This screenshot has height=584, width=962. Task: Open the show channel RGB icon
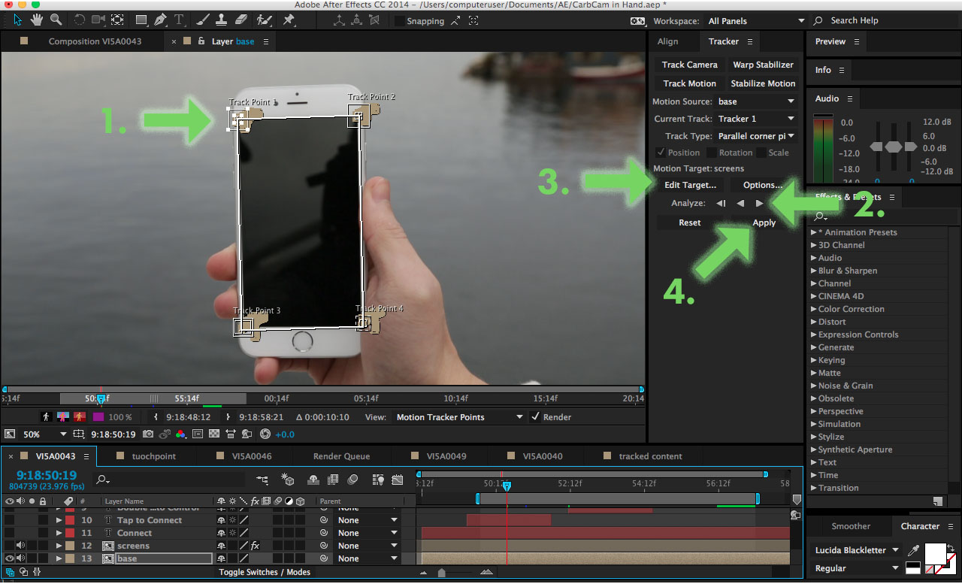click(180, 434)
